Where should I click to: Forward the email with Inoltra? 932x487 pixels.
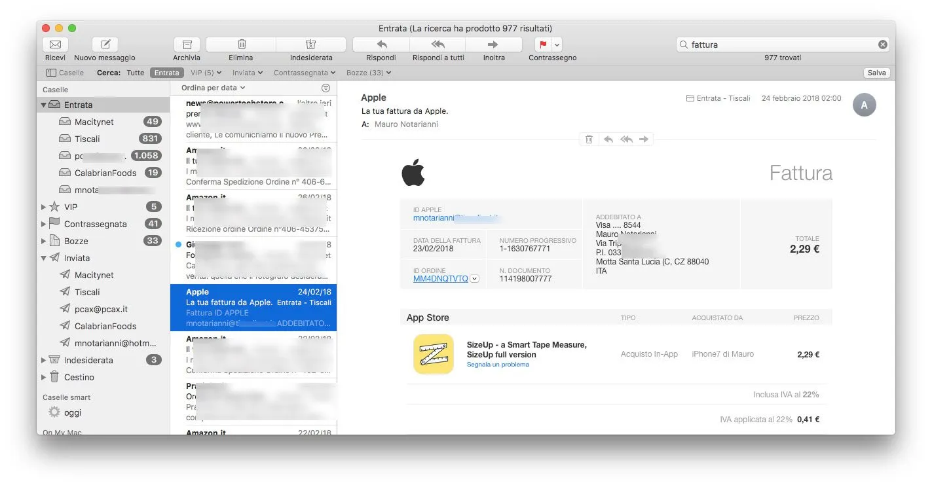493,44
